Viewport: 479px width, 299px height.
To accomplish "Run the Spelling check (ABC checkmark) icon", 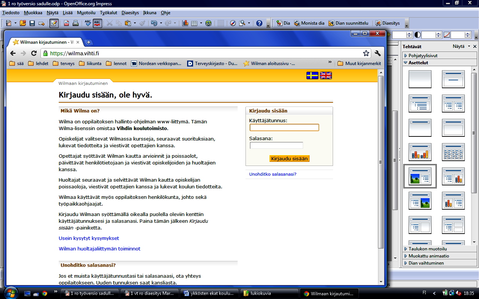I will 88,23.
